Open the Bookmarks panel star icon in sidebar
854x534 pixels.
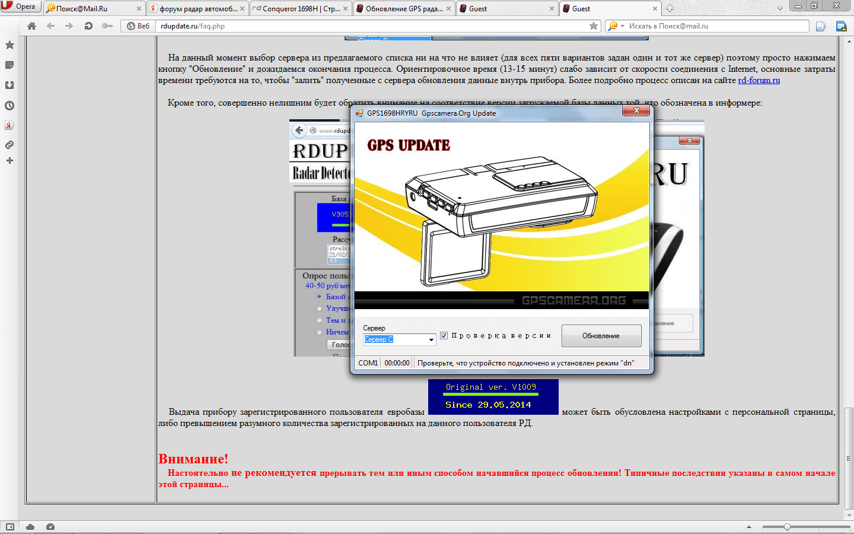tap(9, 45)
